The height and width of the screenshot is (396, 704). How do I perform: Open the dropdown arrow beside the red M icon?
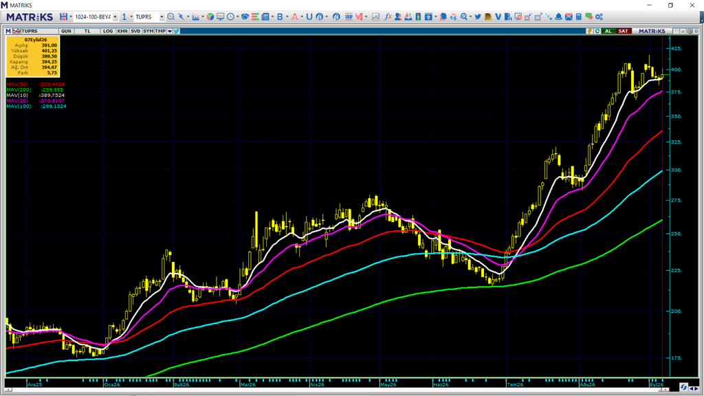pos(366,17)
